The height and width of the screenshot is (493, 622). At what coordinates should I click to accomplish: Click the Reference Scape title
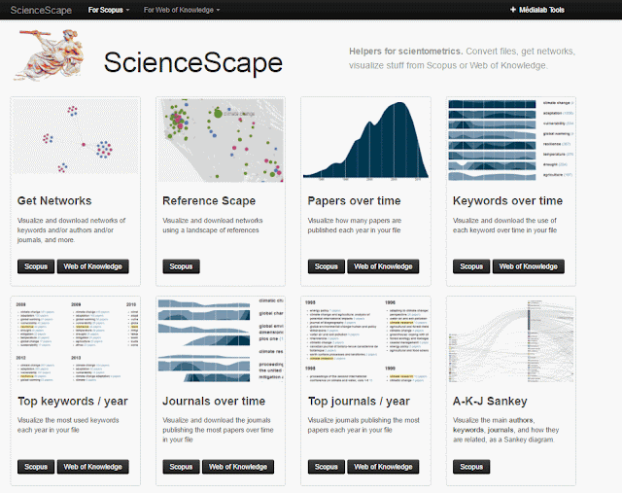(x=209, y=201)
